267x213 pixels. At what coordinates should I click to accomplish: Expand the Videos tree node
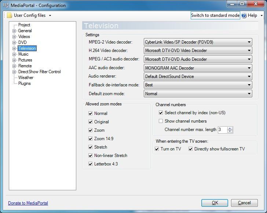tap(14, 37)
